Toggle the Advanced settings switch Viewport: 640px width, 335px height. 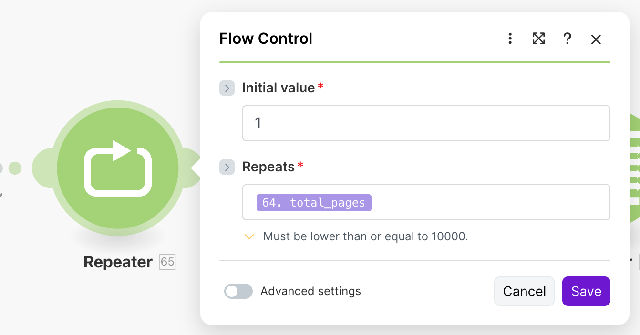pos(238,291)
